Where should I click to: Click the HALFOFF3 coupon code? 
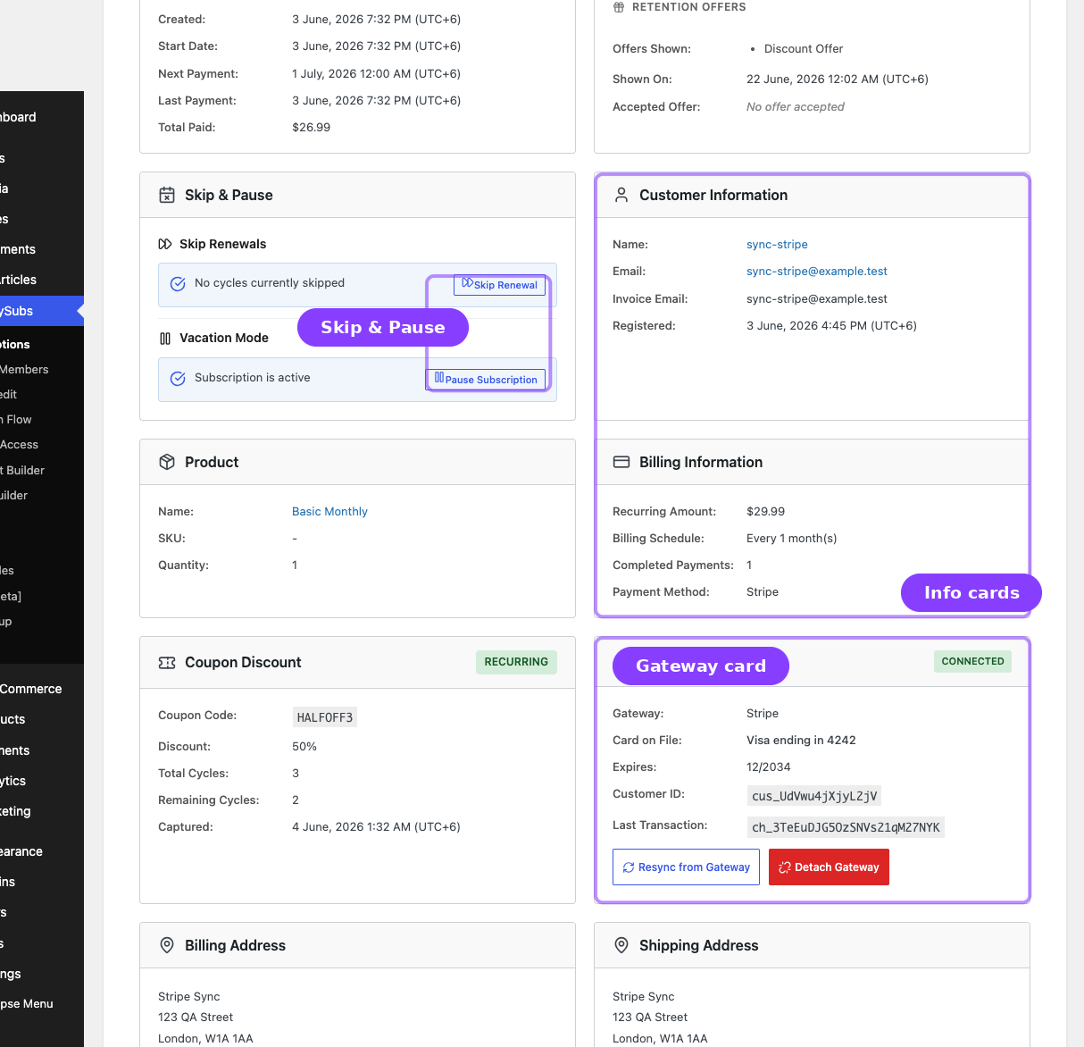[325, 717]
